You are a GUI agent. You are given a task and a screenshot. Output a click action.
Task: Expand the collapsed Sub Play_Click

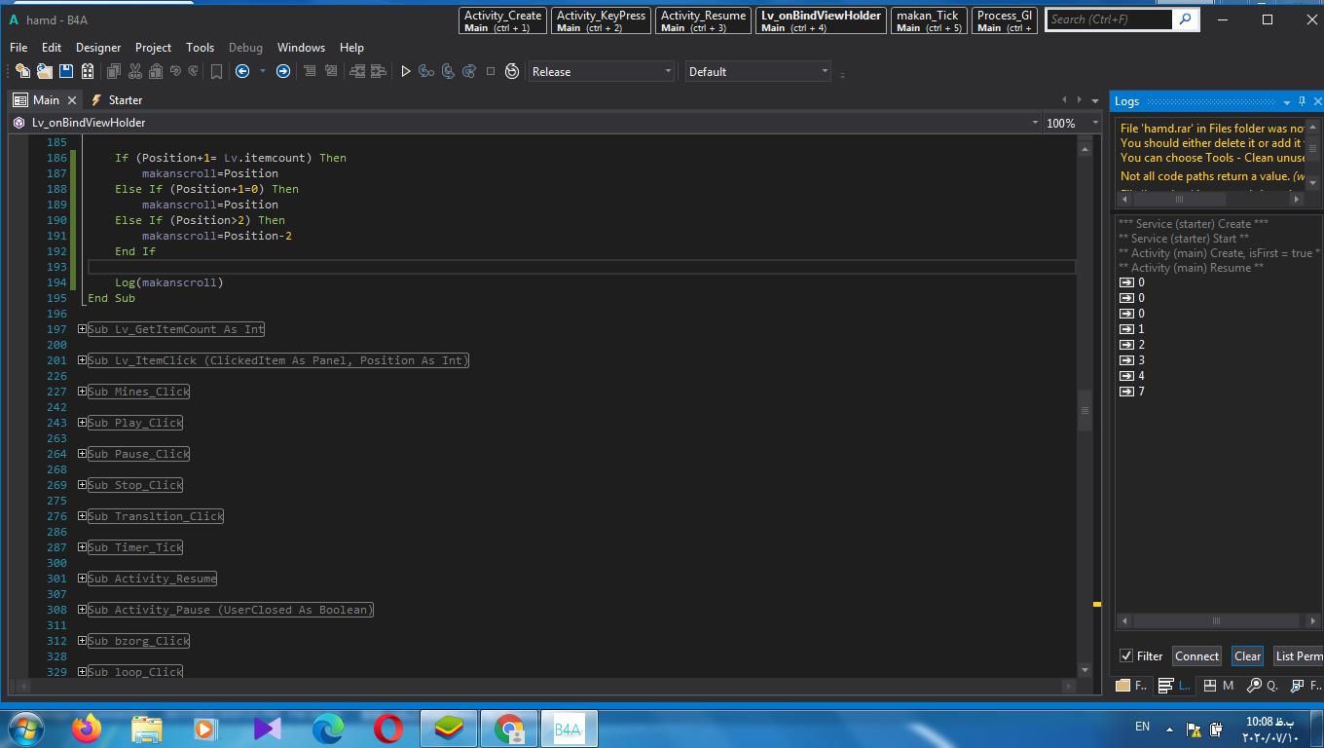point(83,423)
